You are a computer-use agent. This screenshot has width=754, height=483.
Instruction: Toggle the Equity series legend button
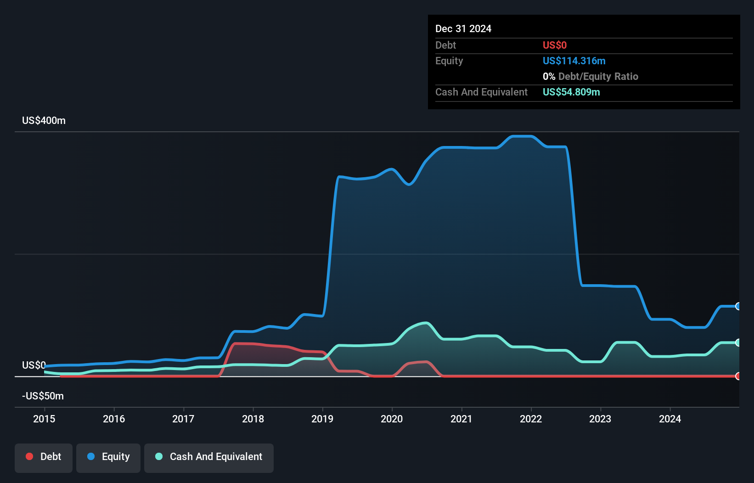108,458
